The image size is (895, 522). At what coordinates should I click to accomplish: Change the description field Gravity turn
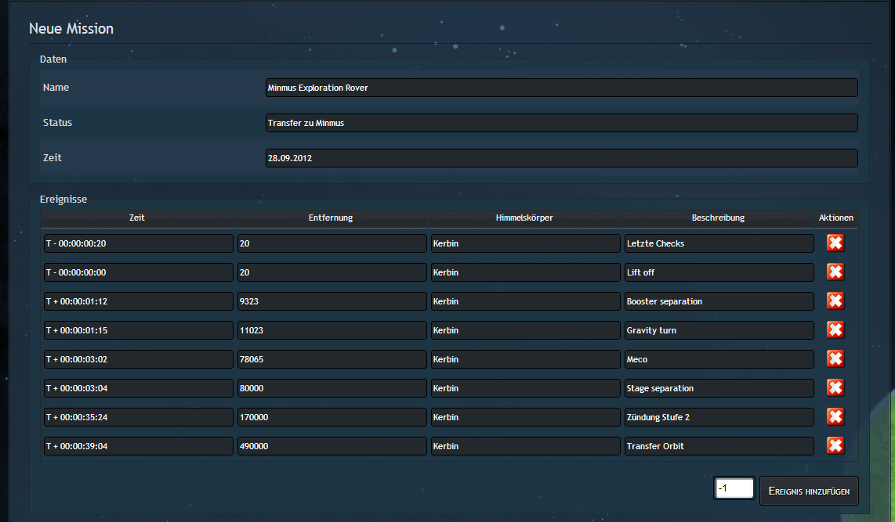(x=719, y=330)
